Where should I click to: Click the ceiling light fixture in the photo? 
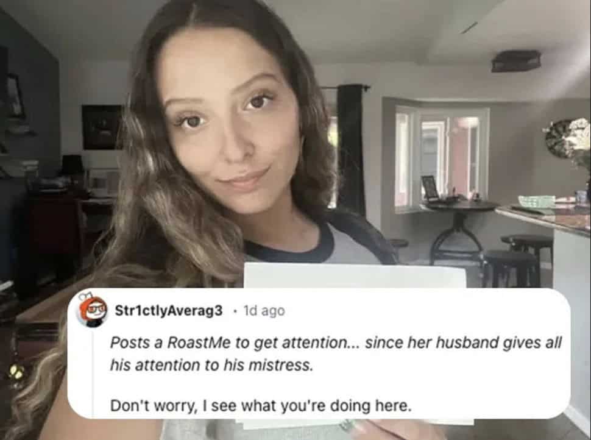(516, 61)
